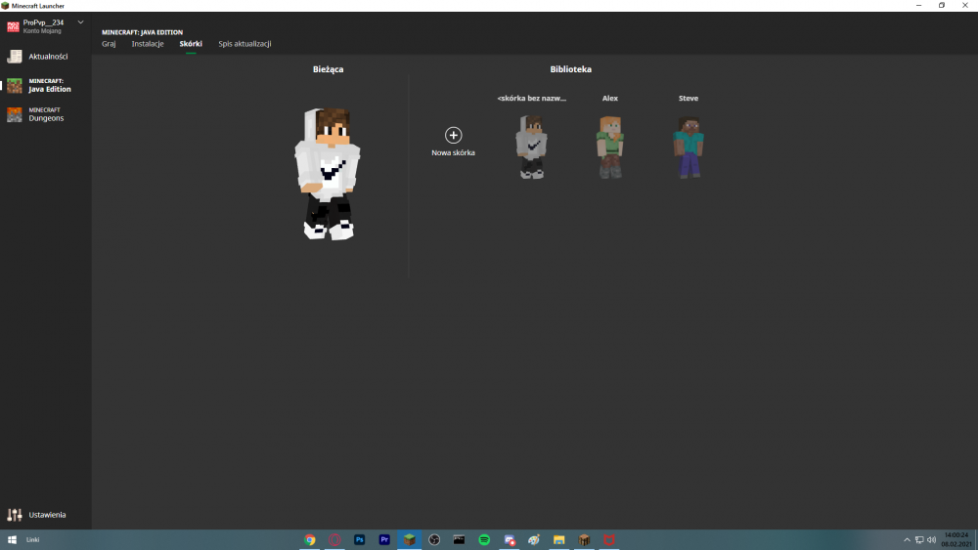The height and width of the screenshot is (550, 978).
Task: Select the Steve skin thumbnail
Action: click(688, 147)
